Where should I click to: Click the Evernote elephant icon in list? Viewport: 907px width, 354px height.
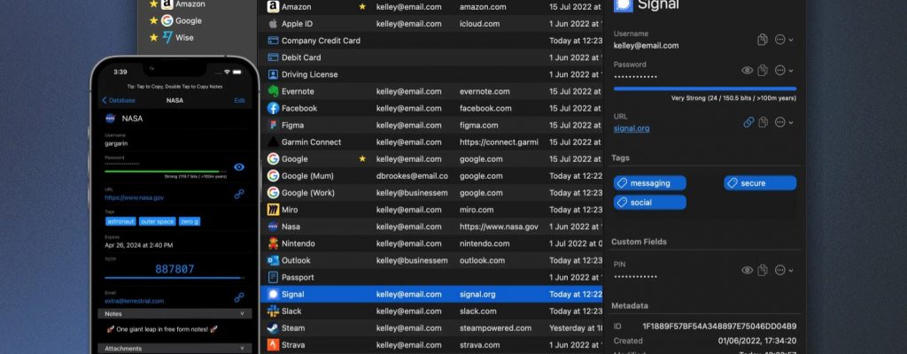[x=273, y=91]
